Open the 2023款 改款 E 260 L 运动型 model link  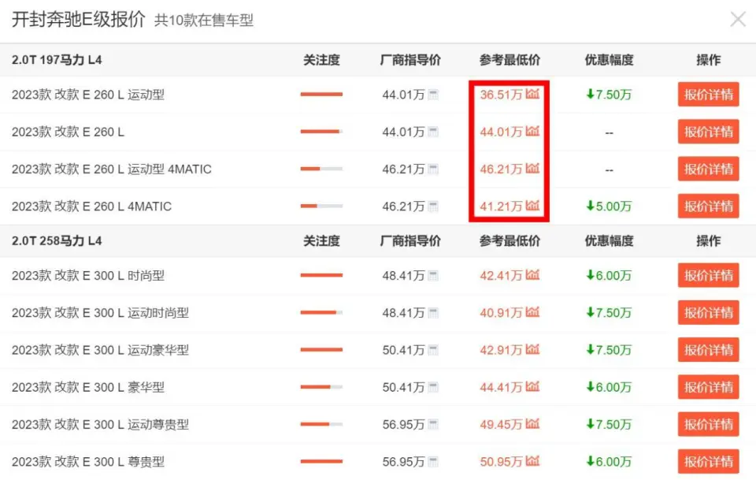click(x=88, y=95)
